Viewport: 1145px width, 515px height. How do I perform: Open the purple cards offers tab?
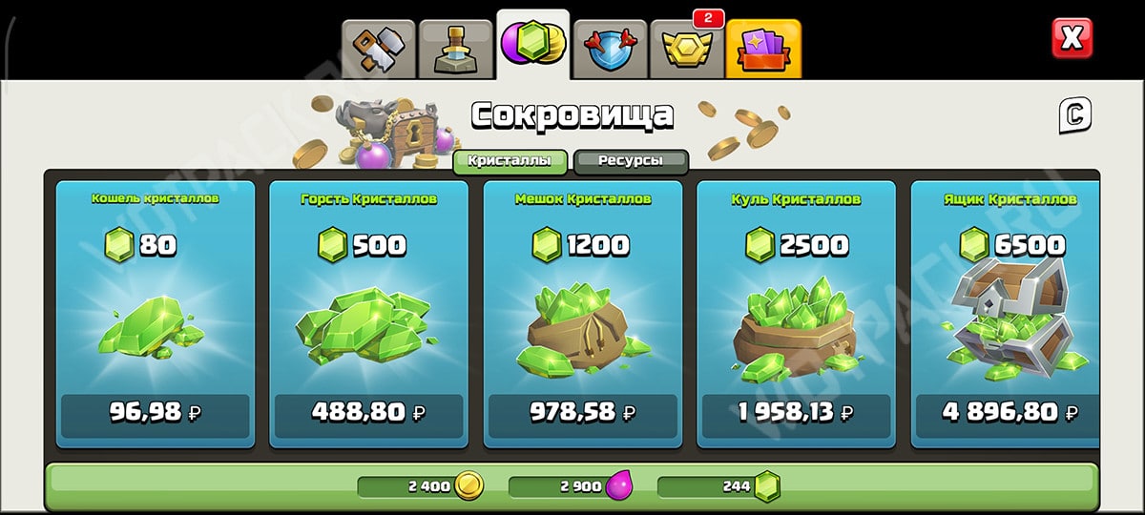click(764, 49)
